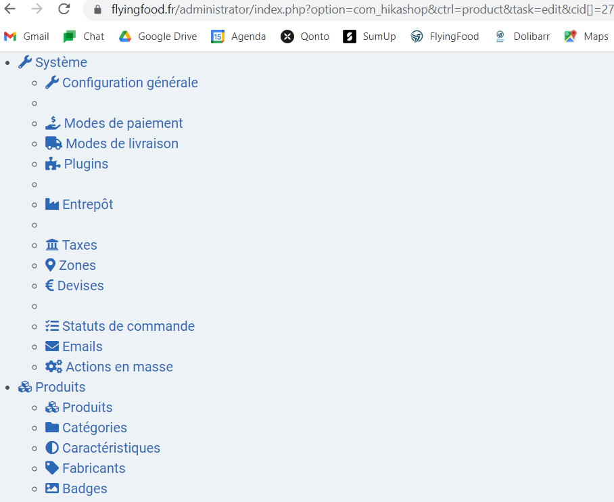Open the Devises link

[80, 286]
